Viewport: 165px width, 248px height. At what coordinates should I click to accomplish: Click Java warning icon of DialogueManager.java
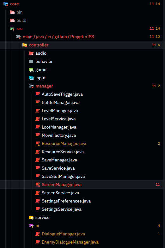pyautogui.click(x=38, y=234)
